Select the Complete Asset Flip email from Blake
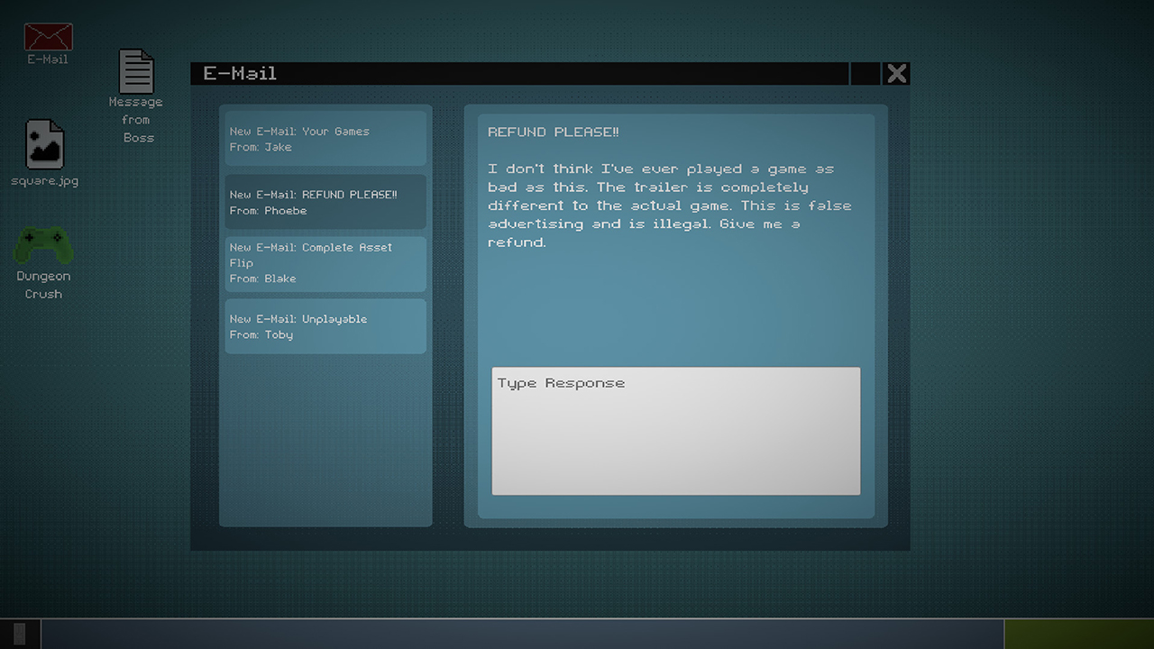1154x649 pixels. coord(325,263)
